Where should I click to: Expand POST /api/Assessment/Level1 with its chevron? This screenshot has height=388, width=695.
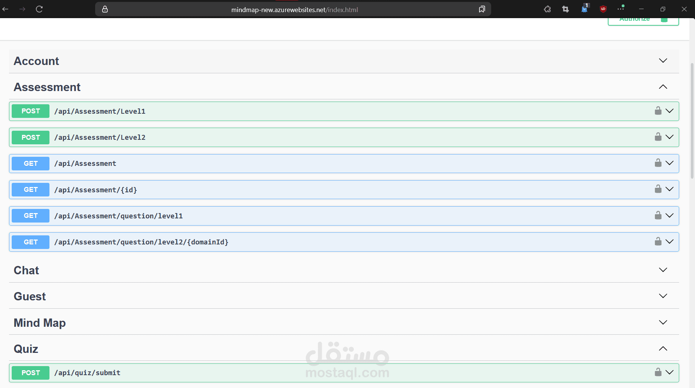click(x=669, y=111)
